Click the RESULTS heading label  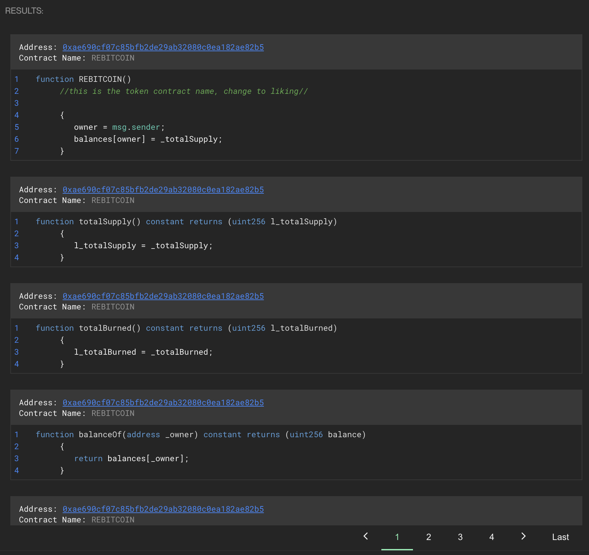pos(24,11)
